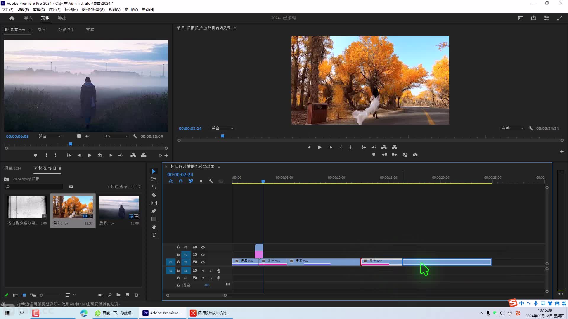Toggle V3 track output eye
568x319 pixels.
[203, 247]
